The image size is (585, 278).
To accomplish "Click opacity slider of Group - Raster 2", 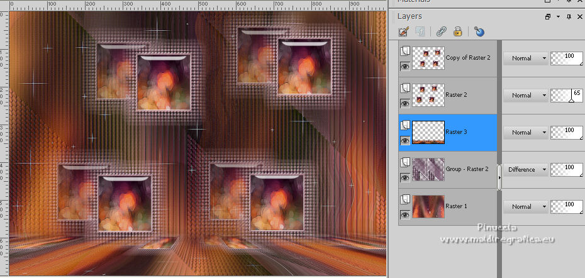I will coord(567,169).
